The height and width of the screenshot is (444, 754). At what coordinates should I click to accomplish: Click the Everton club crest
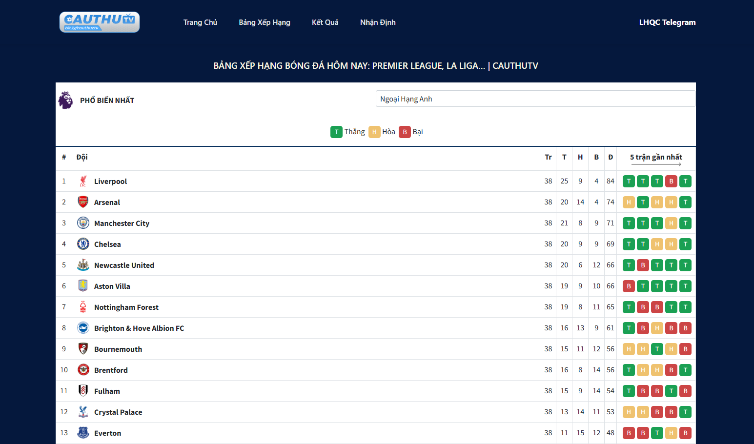(83, 433)
